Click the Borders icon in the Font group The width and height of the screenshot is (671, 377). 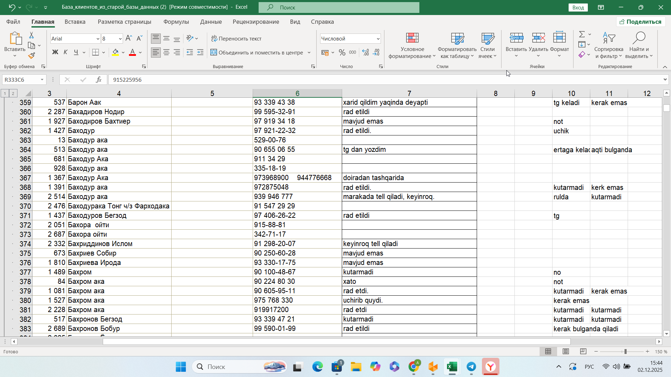click(x=95, y=52)
